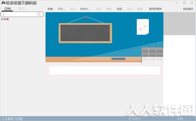The image size is (196, 121).
Task: Open 查找和替换
Action: coord(155,9)
